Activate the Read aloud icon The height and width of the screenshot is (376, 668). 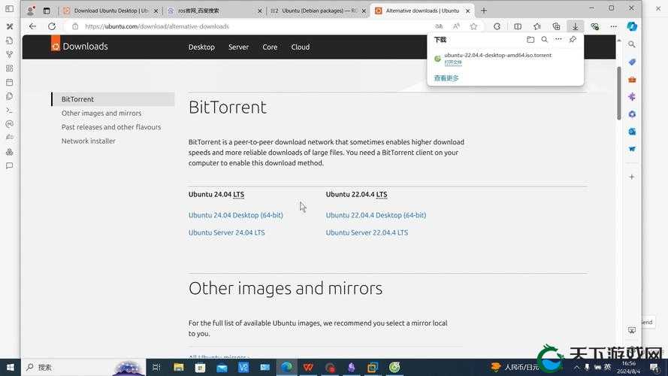tap(456, 26)
